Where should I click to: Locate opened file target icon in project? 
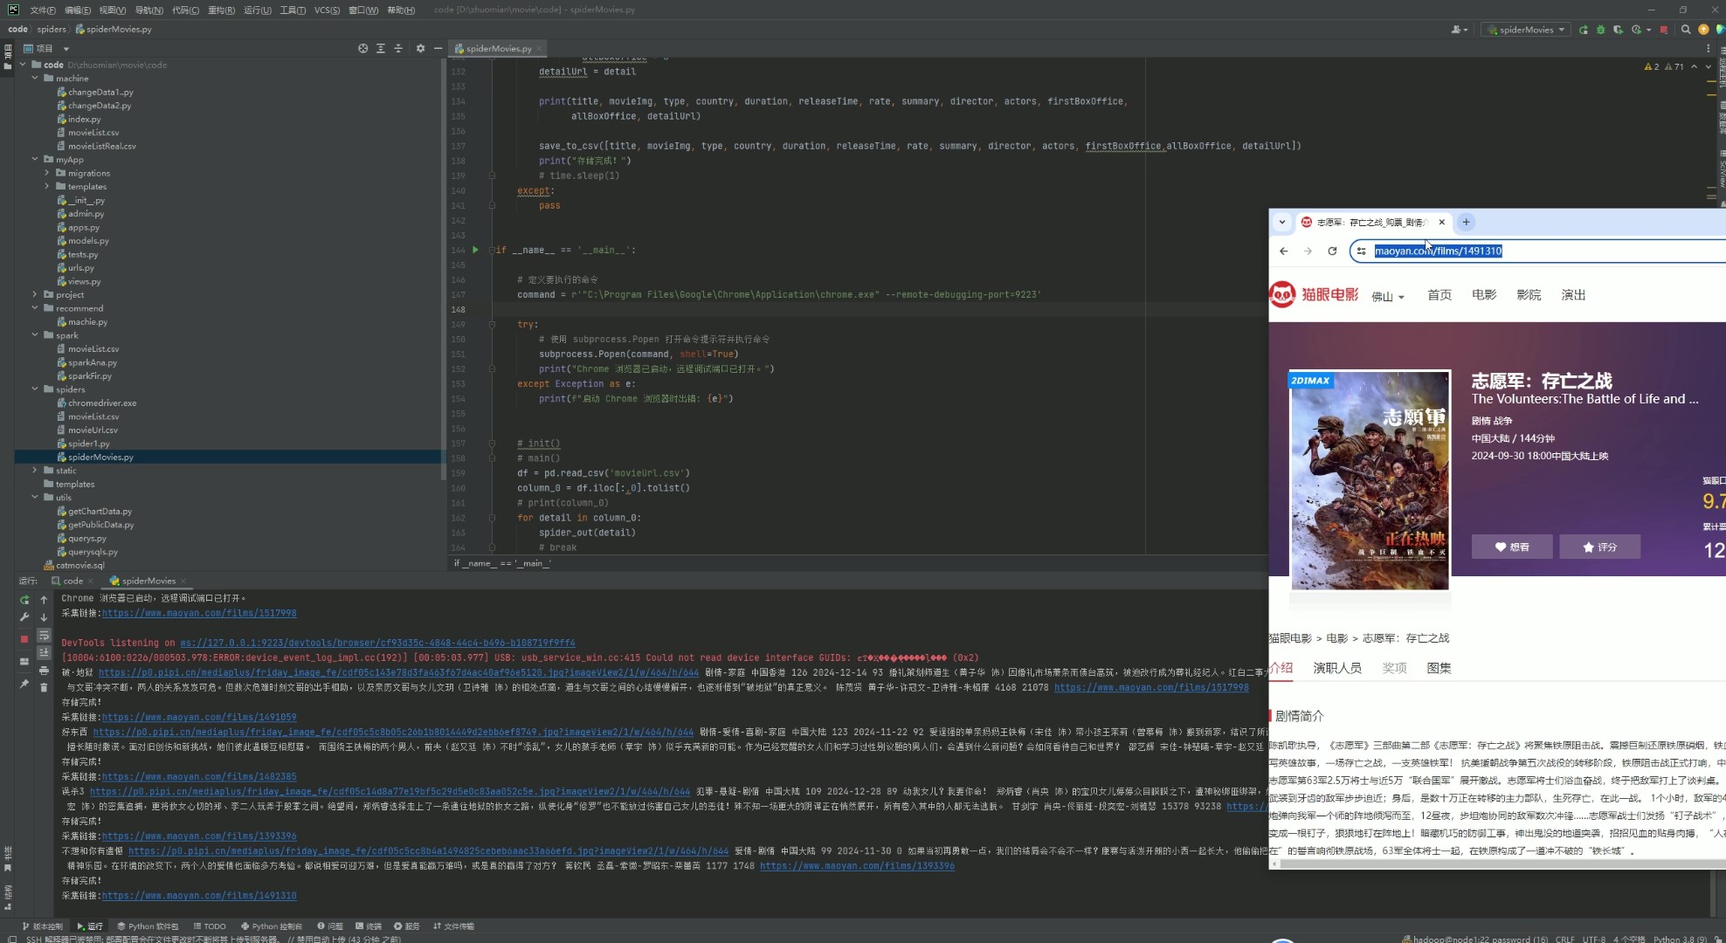pos(362,49)
